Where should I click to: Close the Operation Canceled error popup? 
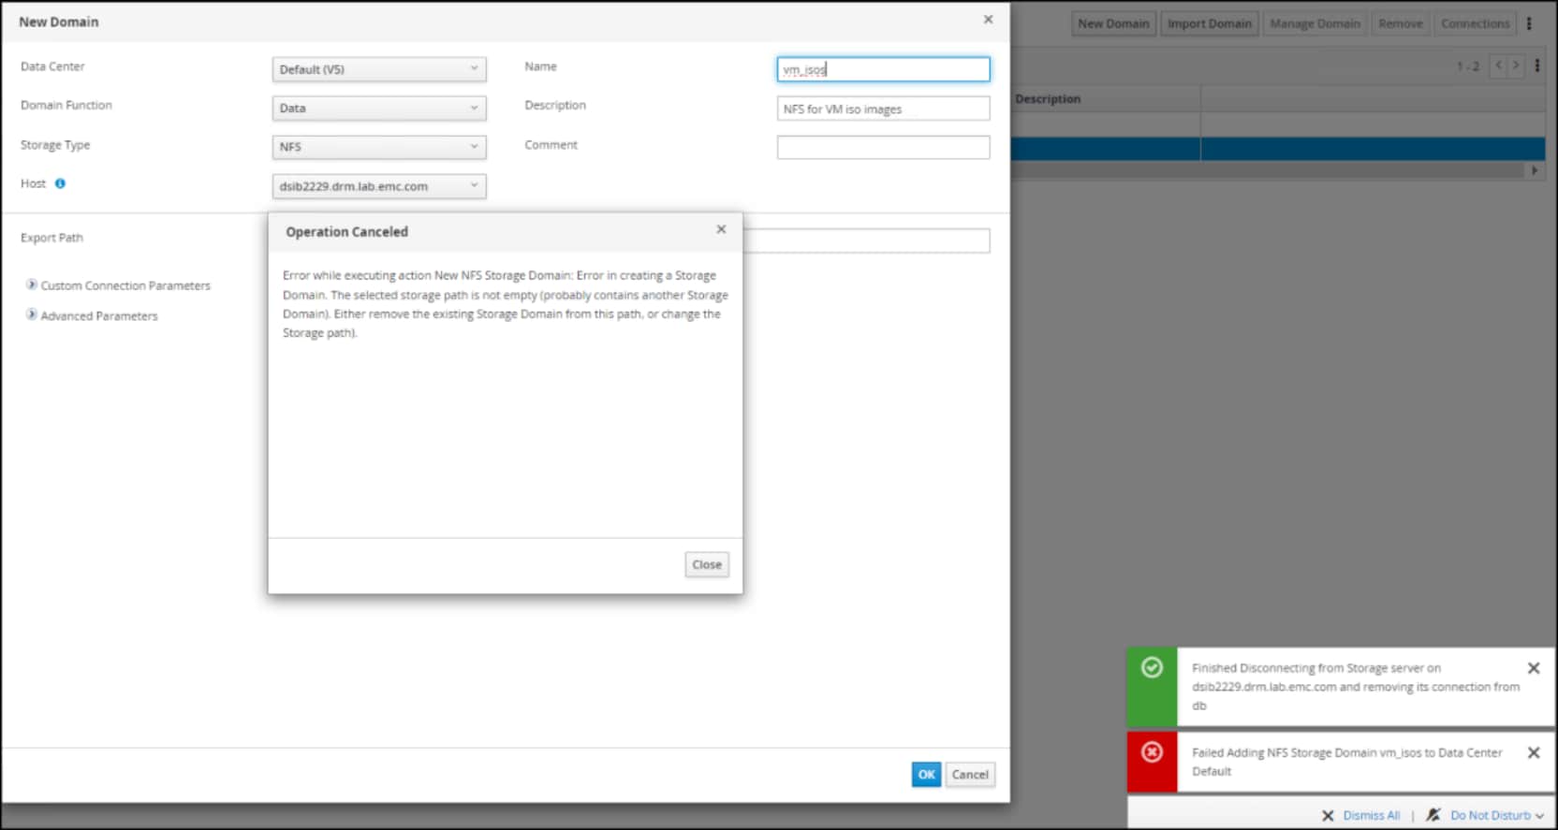(x=721, y=229)
